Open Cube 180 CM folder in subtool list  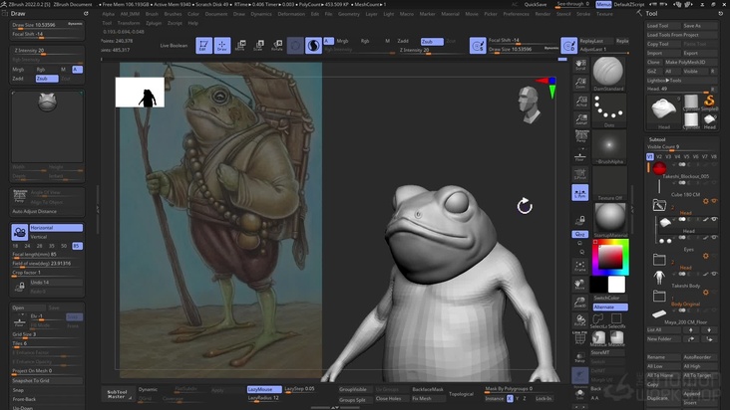click(x=659, y=205)
